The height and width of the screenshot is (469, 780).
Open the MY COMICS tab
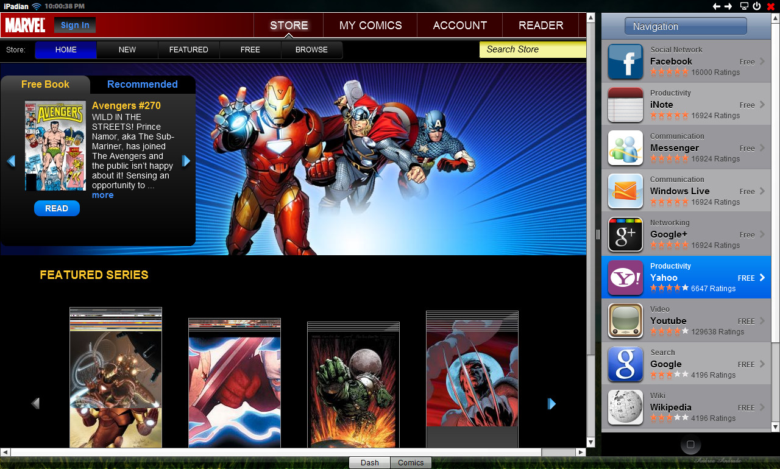370,26
